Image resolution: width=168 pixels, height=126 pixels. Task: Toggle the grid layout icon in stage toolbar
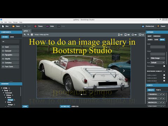(32, 35)
